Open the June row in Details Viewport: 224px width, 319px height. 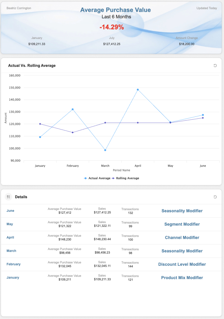(10, 211)
